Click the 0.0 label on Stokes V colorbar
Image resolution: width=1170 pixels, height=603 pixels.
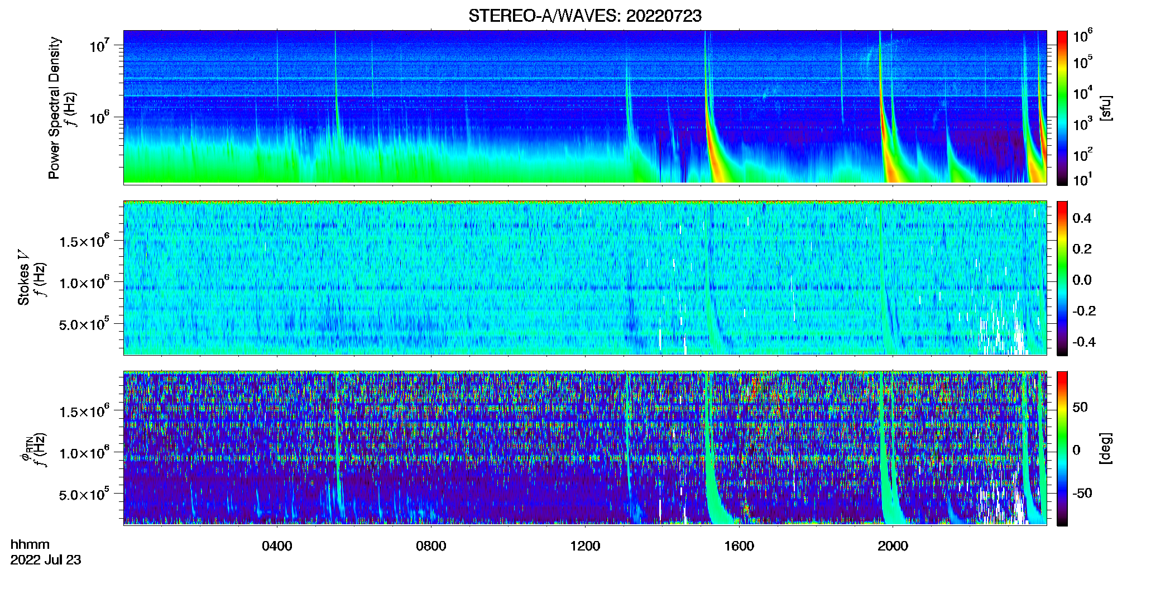(1082, 280)
